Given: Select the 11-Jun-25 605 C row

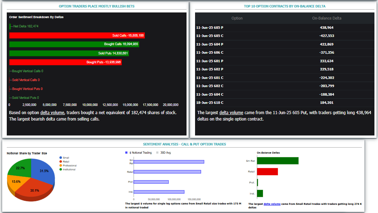Looking at the screenshot, I should [284, 36].
